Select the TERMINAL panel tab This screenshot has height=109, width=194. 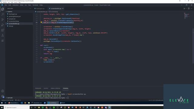65,88
